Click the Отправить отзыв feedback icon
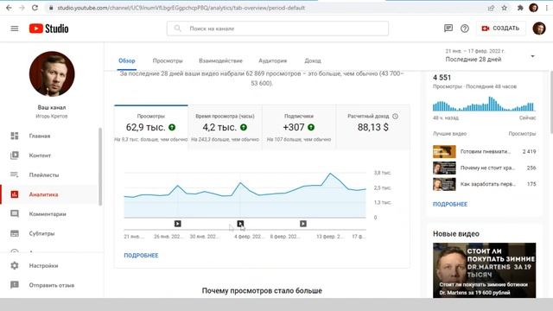The height and width of the screenshot is (311, 553). pos(15,285)
